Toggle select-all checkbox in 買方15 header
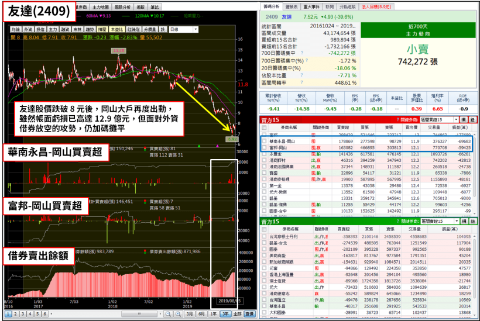 (x=264, y=127)
